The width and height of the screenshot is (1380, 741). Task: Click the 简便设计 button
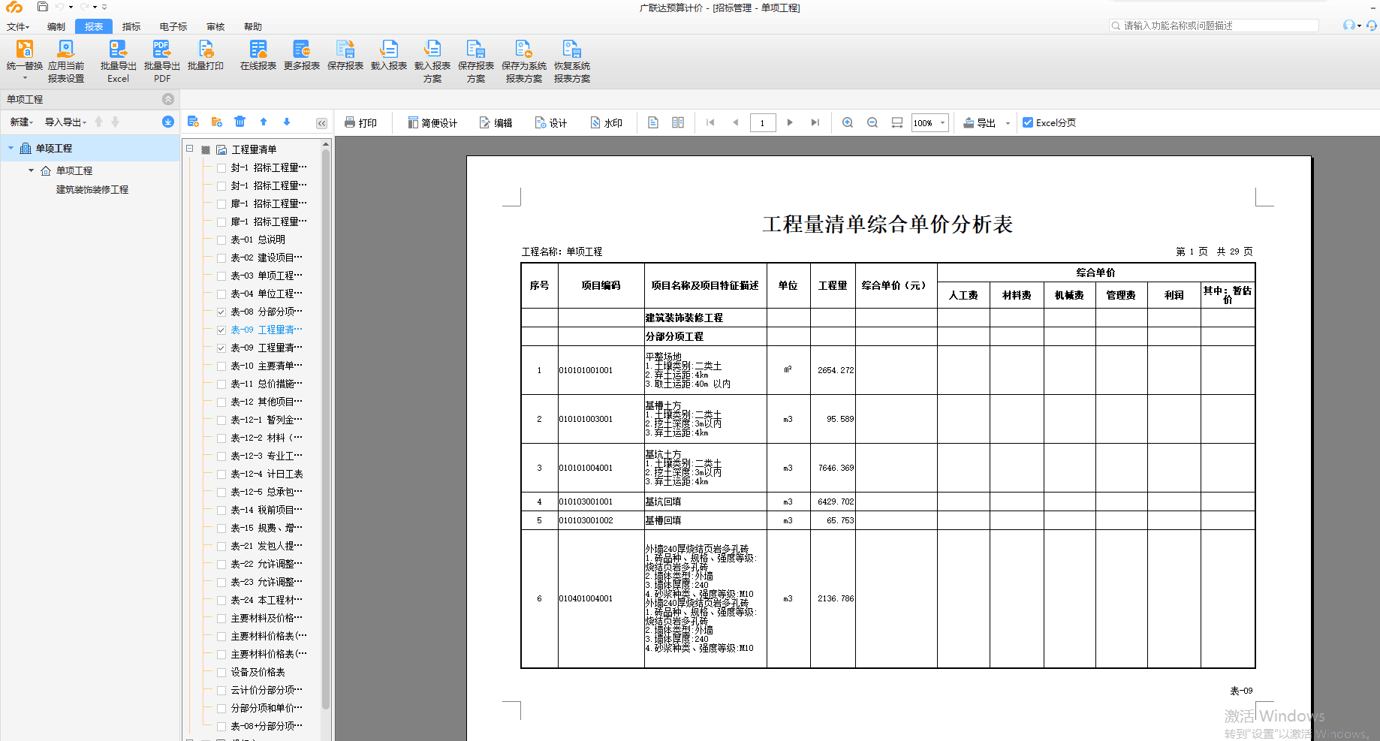(432, 122)
